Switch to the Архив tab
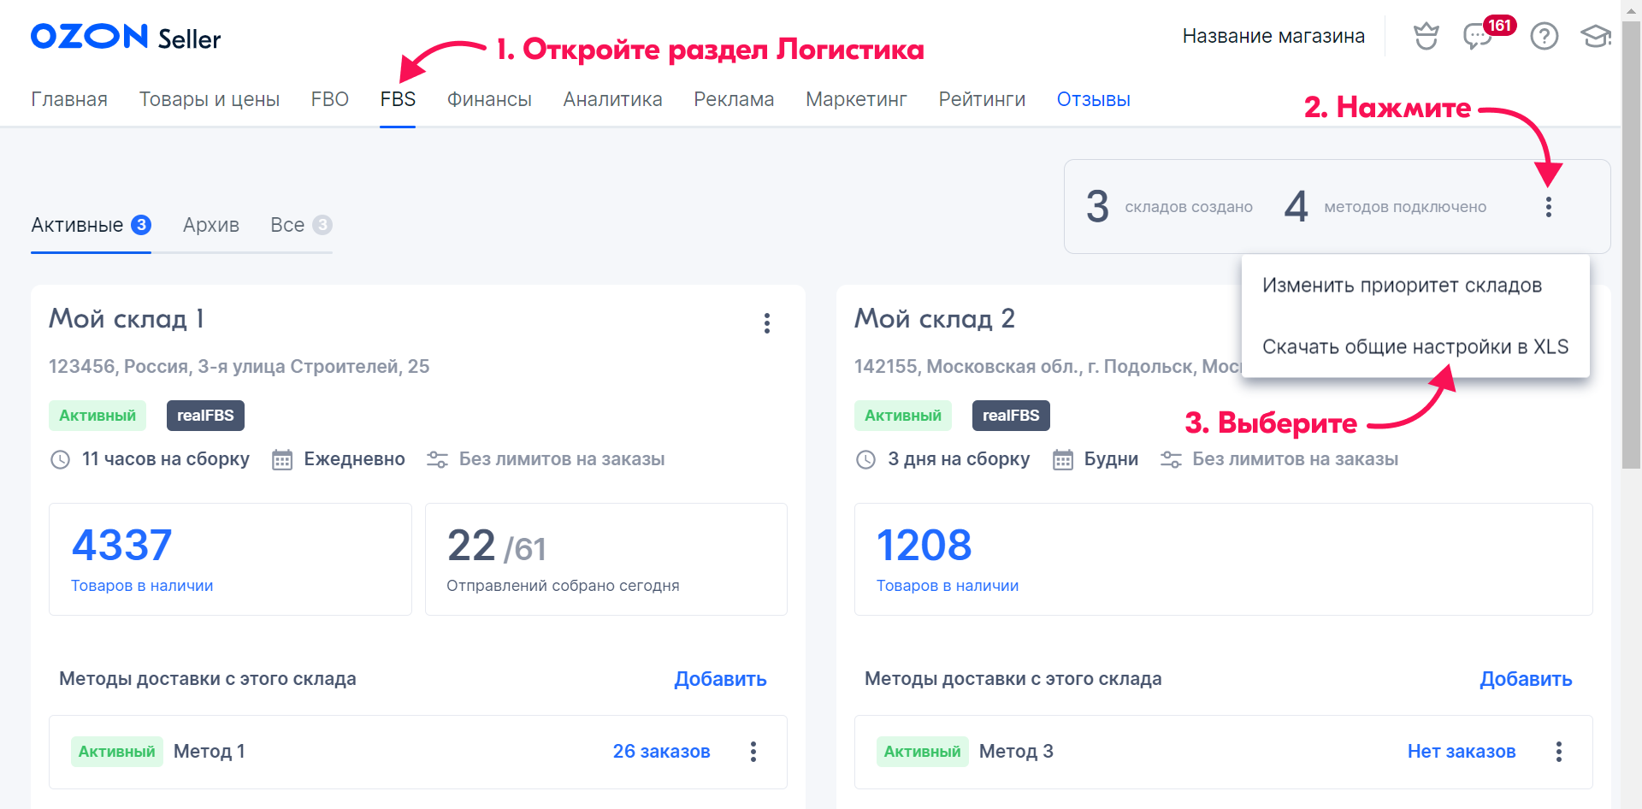Screen dimensions: 1642x809 pos(210,225)
